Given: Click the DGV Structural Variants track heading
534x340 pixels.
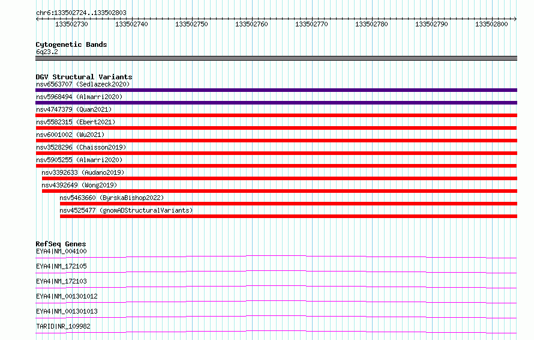Looking at the screenshot, I should (x=84, y=77).
